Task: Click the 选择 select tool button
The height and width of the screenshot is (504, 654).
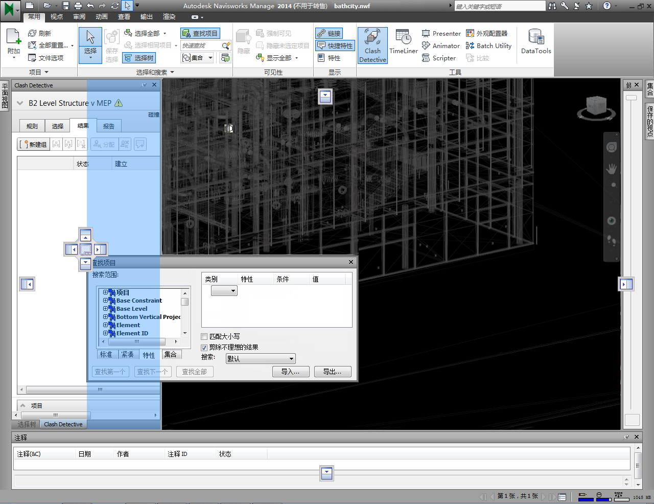Action: (90, 45)
